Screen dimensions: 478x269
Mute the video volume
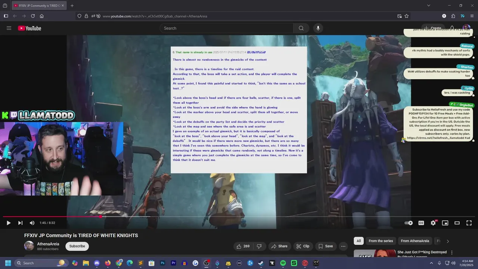[32, 223]
